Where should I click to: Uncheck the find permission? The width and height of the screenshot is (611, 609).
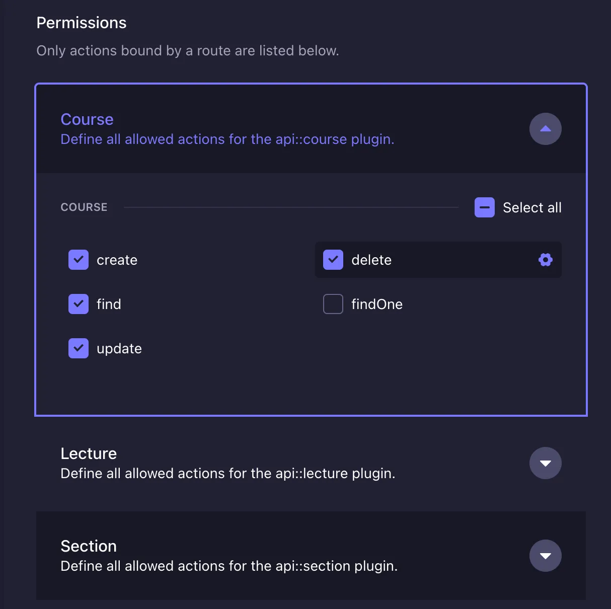(79, 304)
